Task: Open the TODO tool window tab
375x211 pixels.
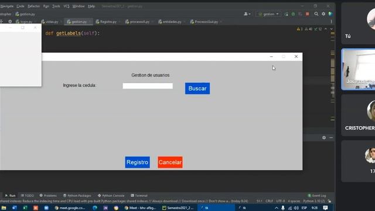Action: pos(28,195)
